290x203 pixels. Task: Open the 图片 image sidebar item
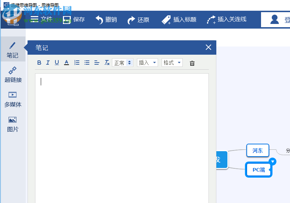pos(13,124)
